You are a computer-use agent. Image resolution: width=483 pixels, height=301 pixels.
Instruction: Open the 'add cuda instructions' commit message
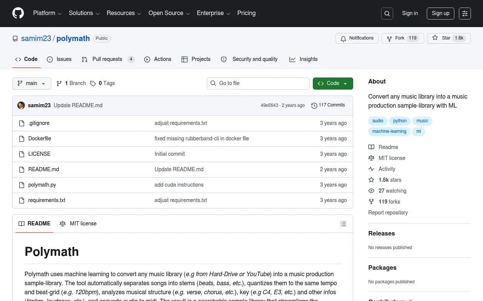pos(179,185)
